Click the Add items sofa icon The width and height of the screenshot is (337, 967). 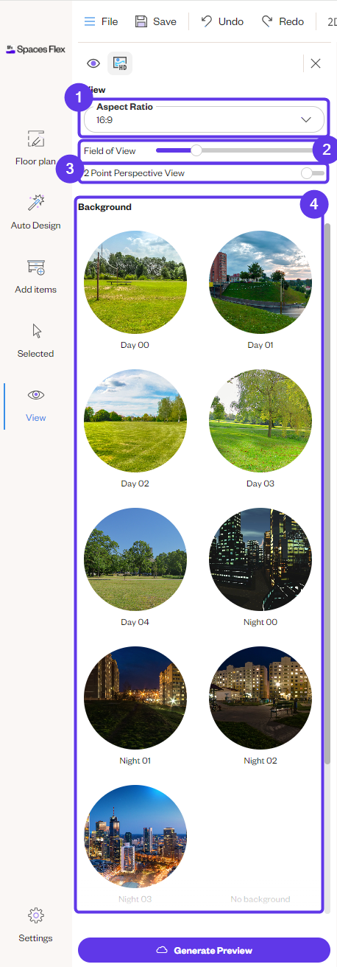pos(35,267)
